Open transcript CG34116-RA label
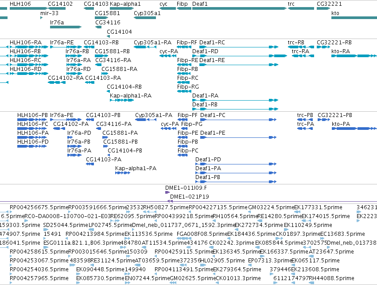 pyautogui.click(x=113, y=60)
